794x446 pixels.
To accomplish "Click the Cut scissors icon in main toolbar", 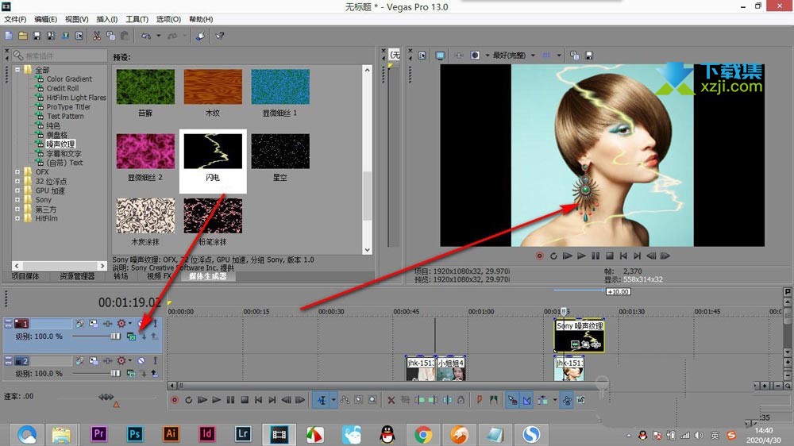I will point(96,36).
